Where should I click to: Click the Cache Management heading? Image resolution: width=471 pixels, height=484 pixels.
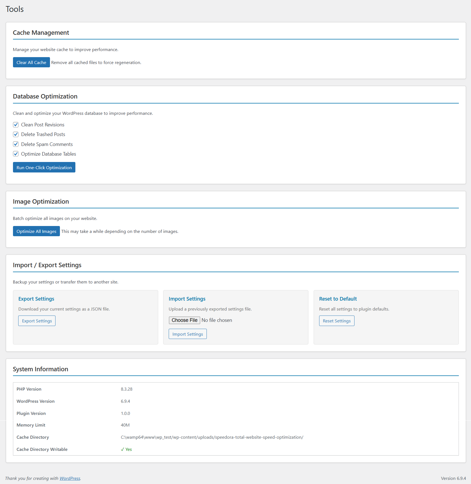pos(41,33)
